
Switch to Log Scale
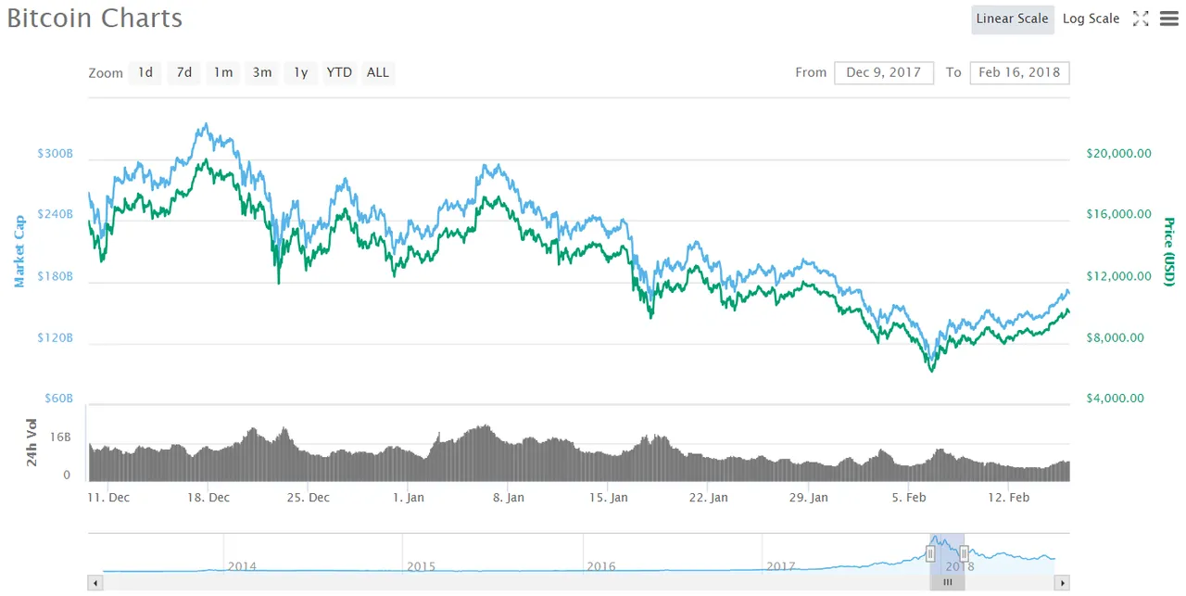pos(1091,19)
